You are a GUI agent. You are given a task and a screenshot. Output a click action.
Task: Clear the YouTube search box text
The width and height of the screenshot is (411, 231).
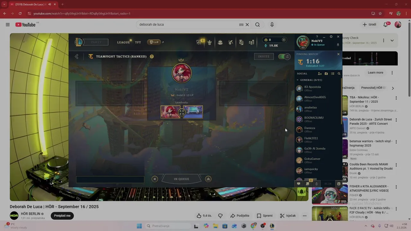(x=247, y=25)
